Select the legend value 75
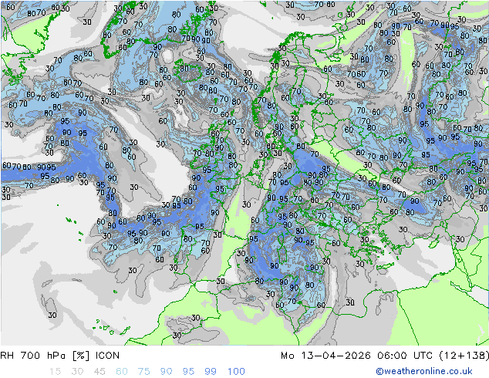489x378 pixels. [143, 372]
